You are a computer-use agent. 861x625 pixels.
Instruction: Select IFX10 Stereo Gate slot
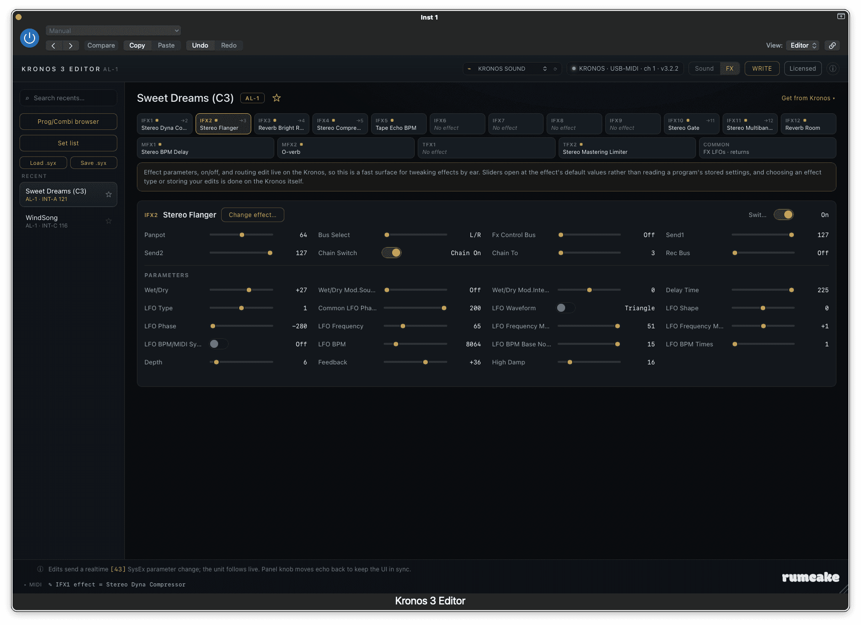click(692, 124)
